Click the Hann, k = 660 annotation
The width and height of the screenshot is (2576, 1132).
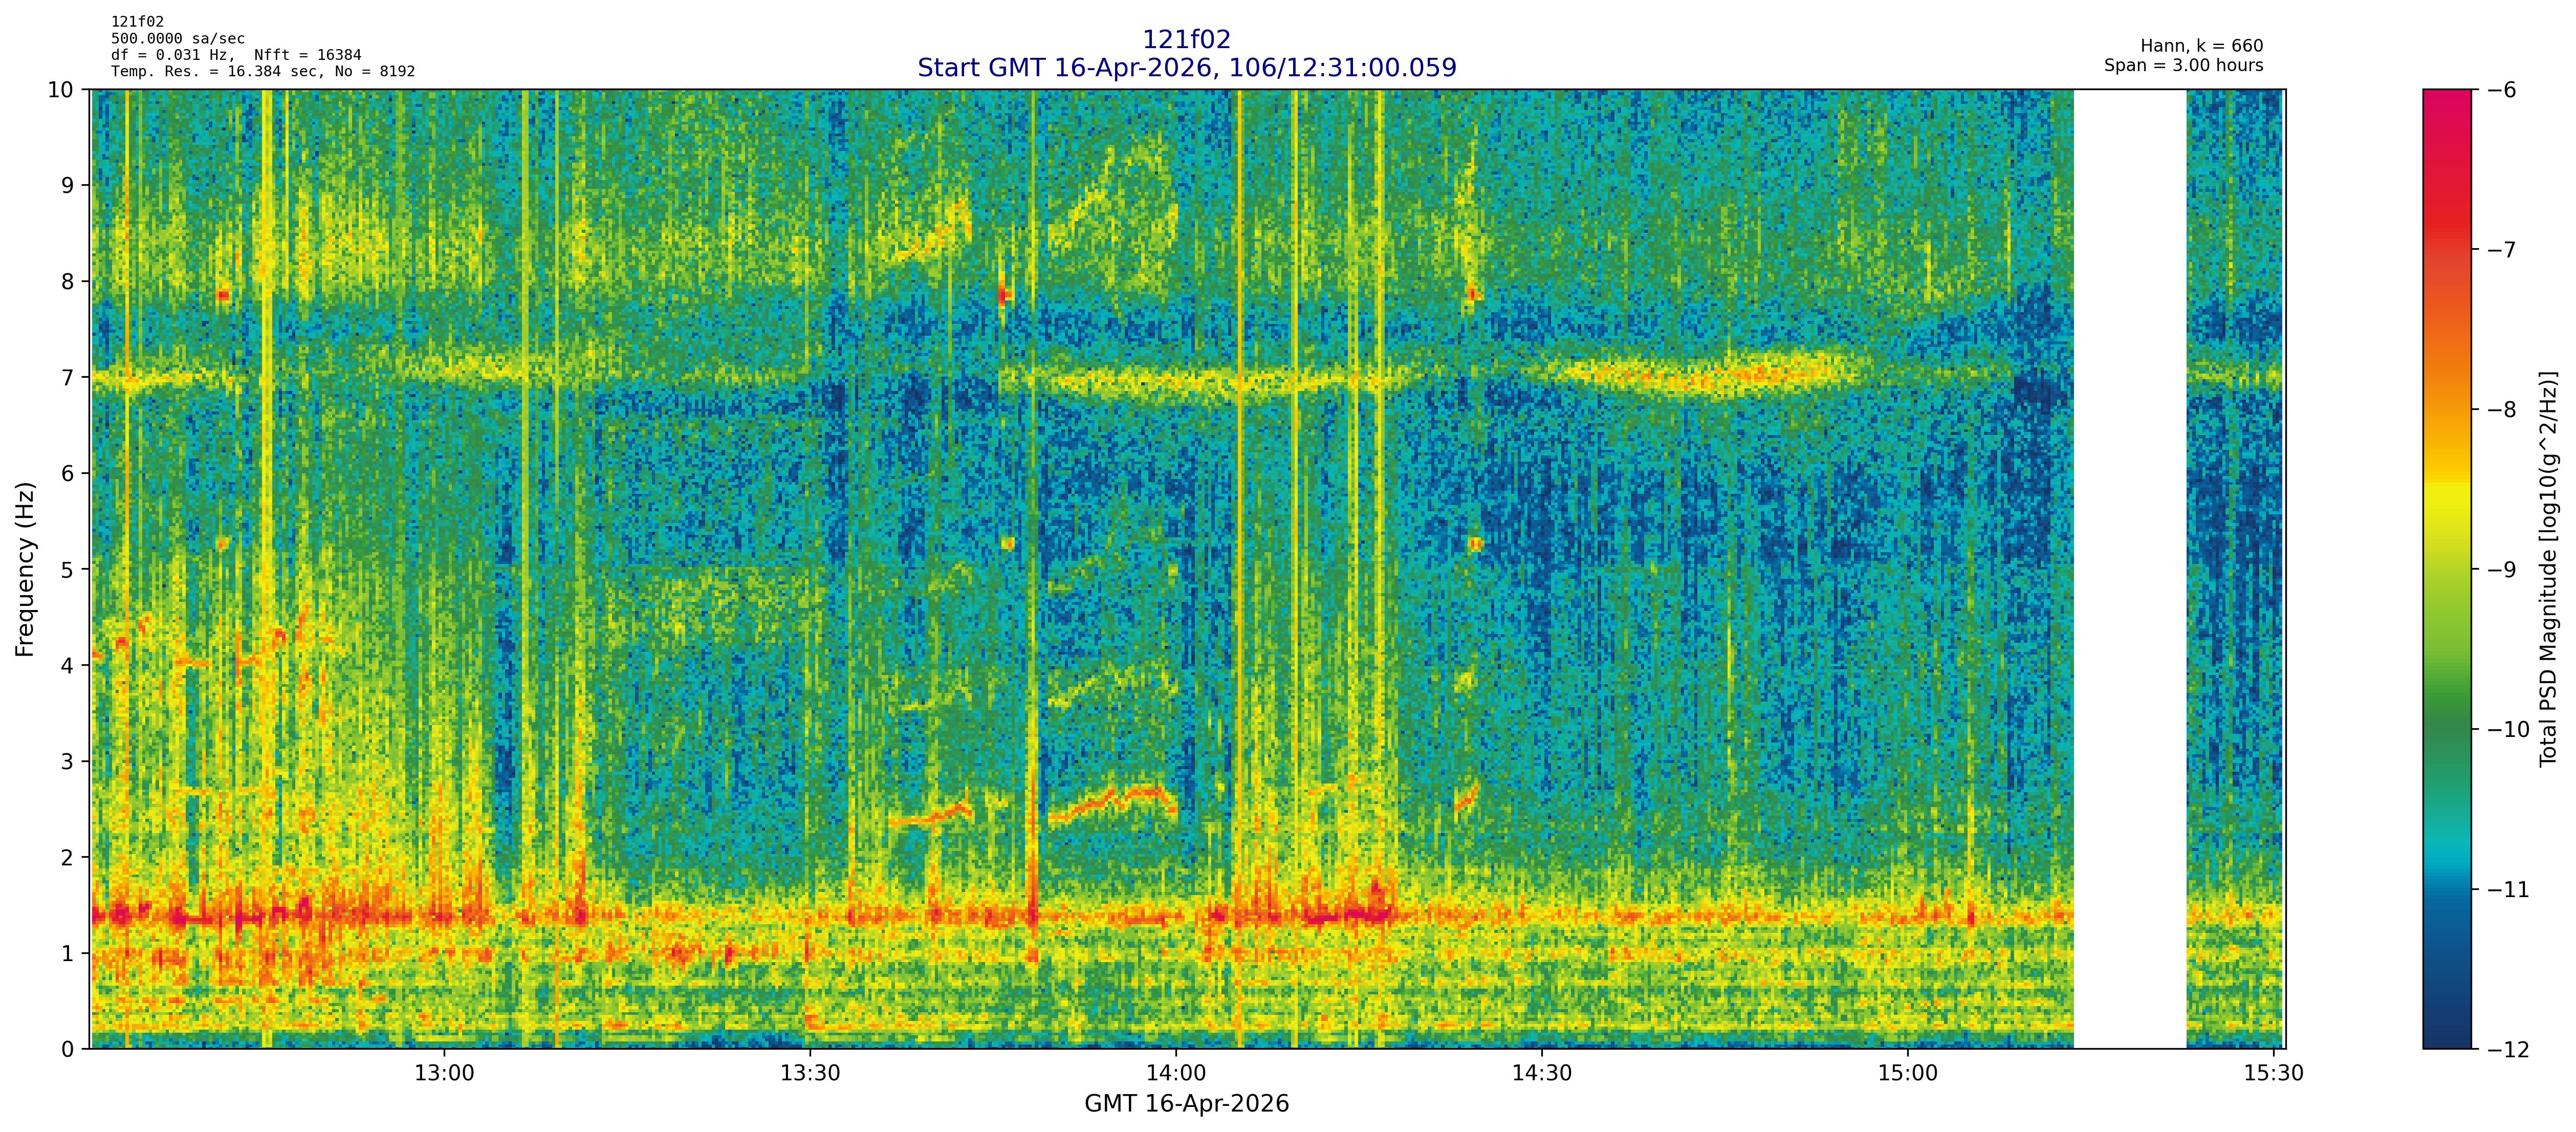click(2201, 46)
